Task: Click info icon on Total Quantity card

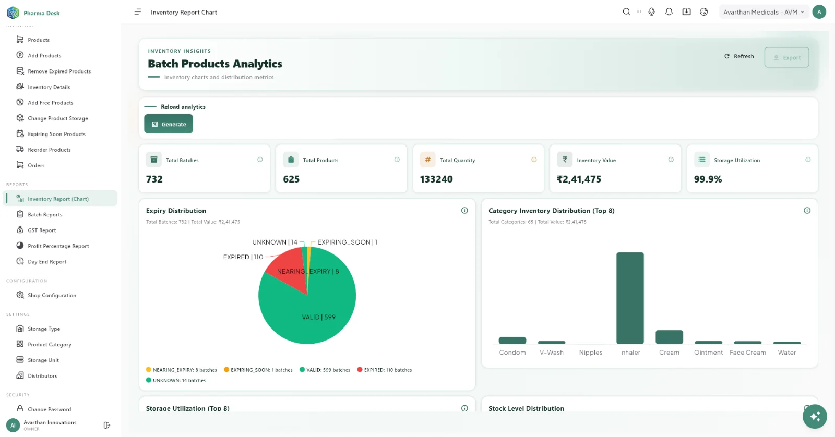Action: click(534, 160)
